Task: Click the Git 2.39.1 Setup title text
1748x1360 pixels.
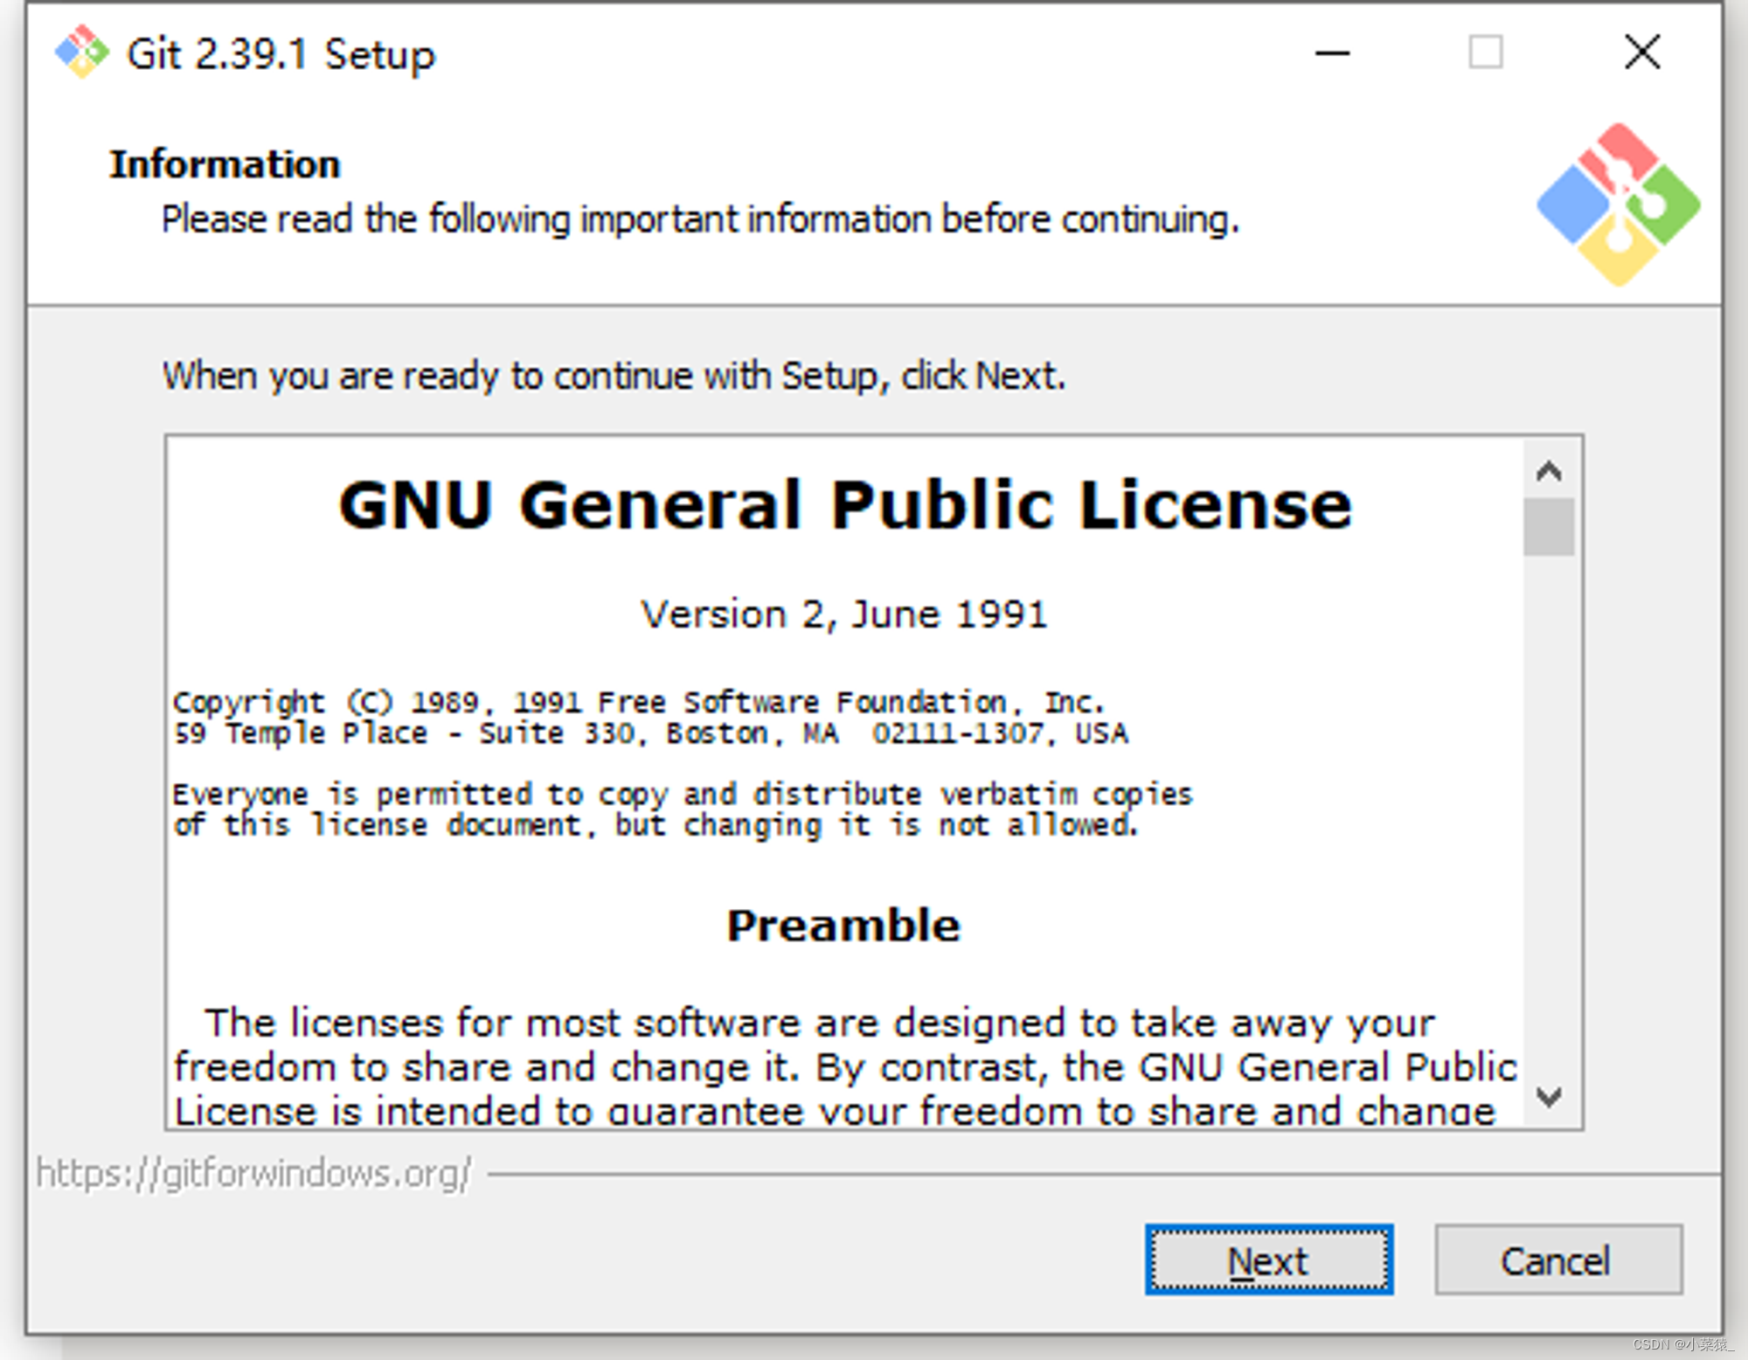Action: click(x=281, y=54)
